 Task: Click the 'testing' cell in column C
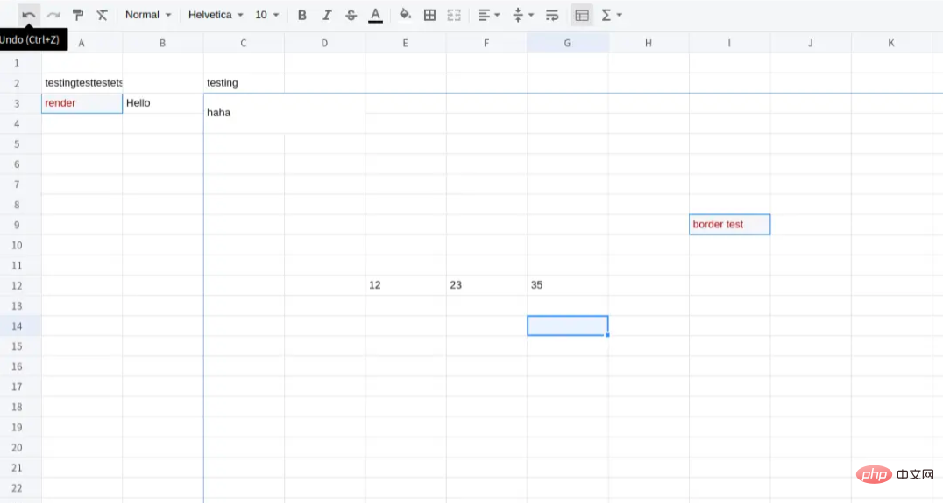pyautogui.click(x=244, y=83)
